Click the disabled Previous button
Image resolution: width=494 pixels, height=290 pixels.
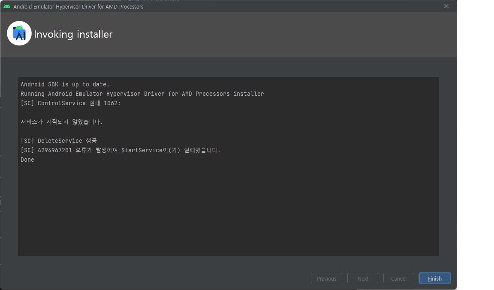326,278
